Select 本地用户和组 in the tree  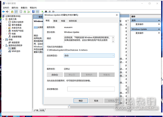17,31
